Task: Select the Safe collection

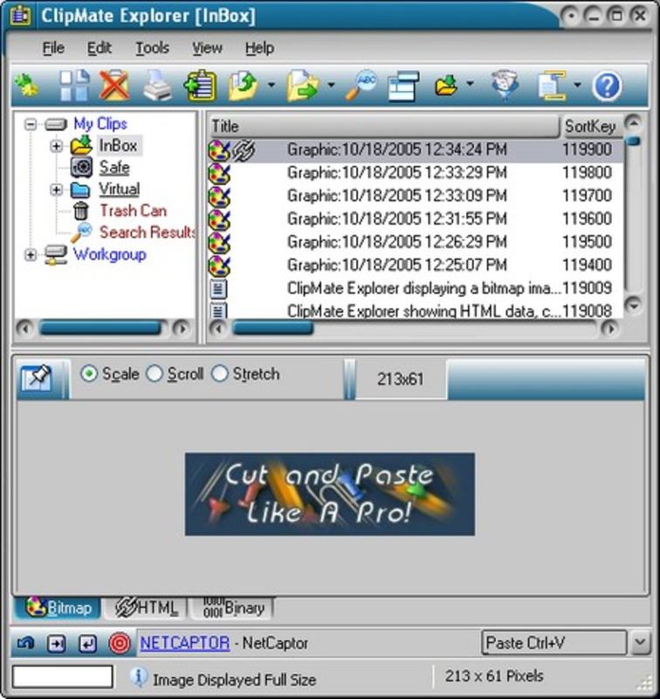Action: click(114, 168)
